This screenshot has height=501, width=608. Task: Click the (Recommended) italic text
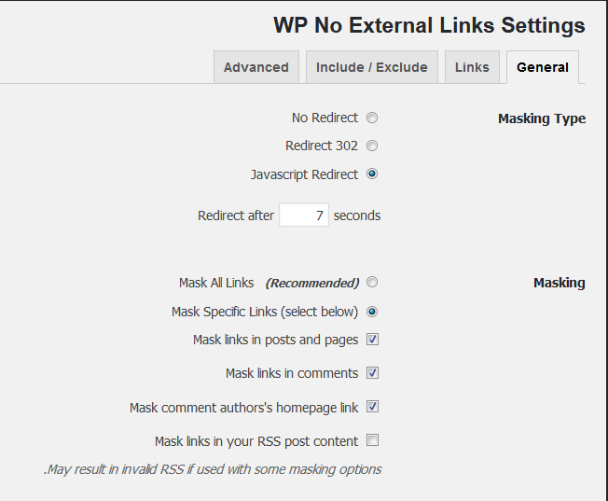[311, 283]
